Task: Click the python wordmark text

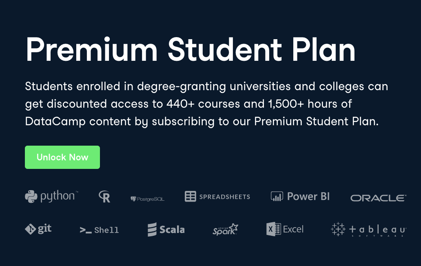Action: click(x=58, y=196)
